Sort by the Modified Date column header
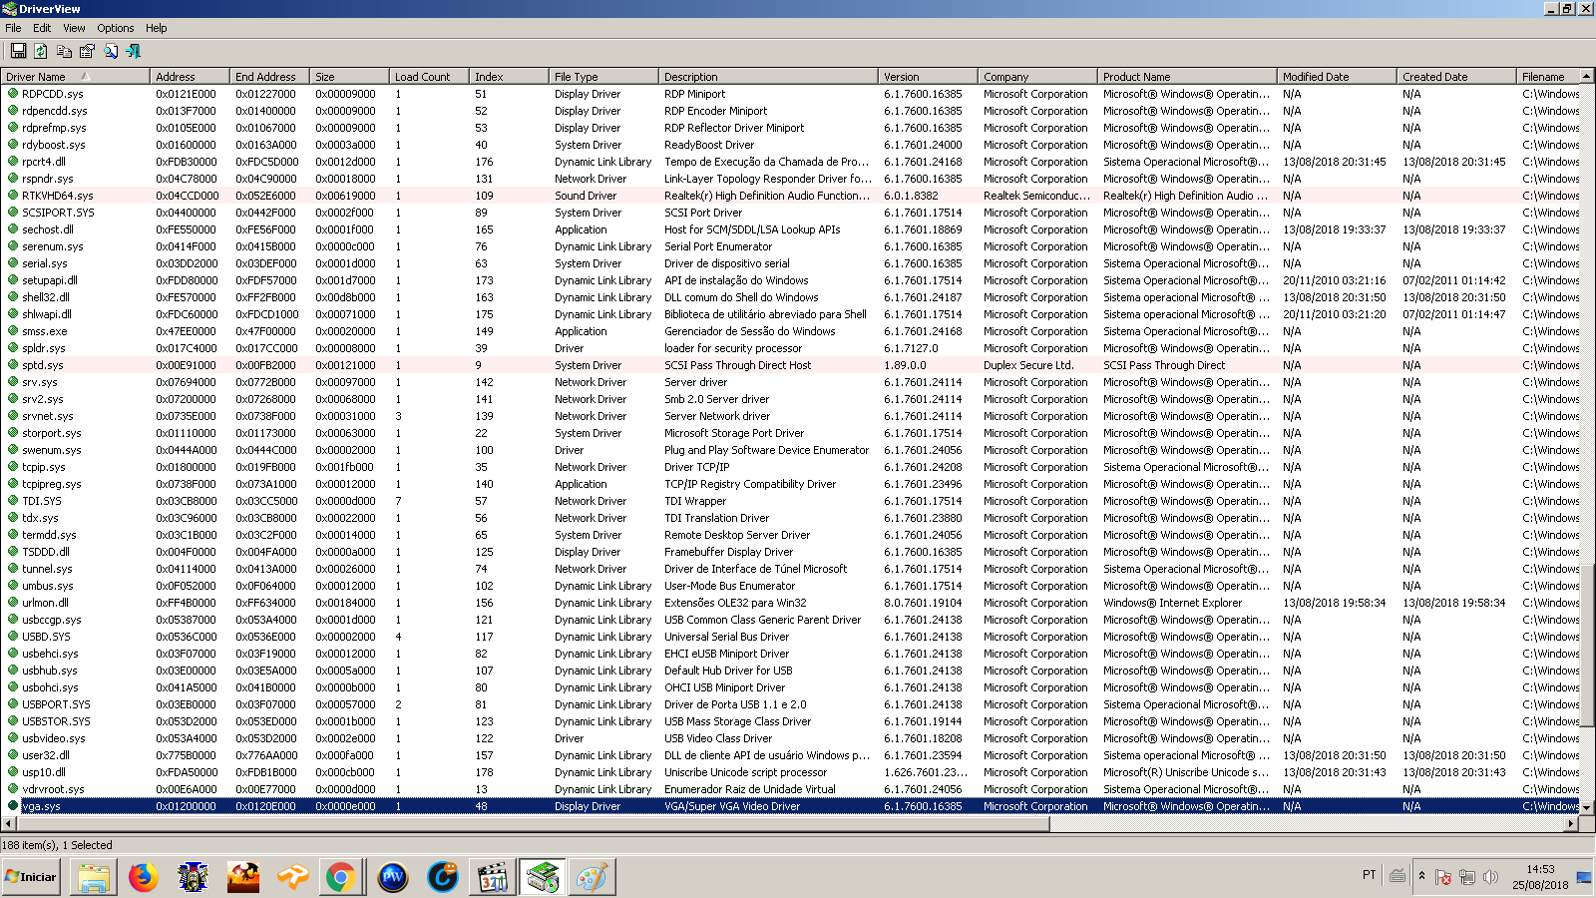Screen dimensions: 1596x898 pos(1337,77)
